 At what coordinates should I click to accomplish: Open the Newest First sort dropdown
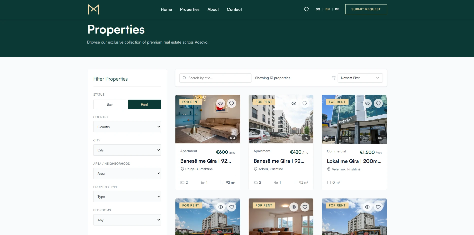point(360,78)
